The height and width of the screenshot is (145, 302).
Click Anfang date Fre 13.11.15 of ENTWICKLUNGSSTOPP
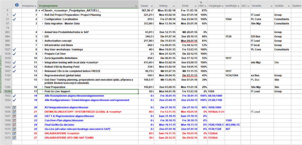click(x=168, y=112)
